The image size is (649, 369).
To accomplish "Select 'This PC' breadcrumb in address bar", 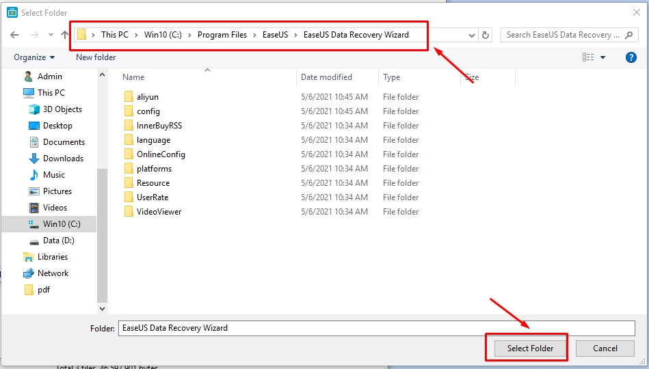I will pyautogui.click(x=115, y=35).
